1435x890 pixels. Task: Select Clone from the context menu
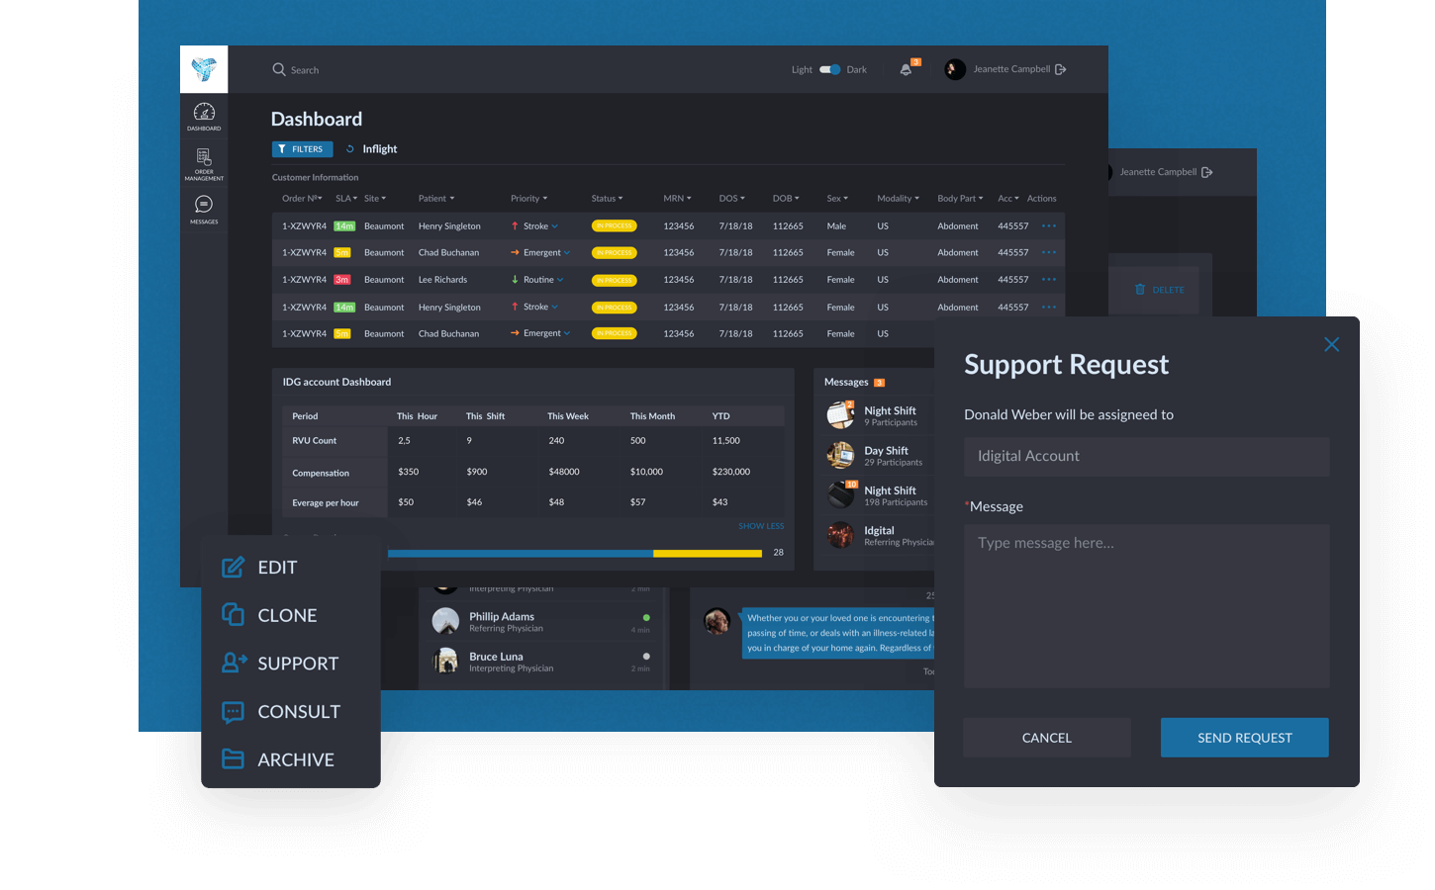tap(286, 615)
